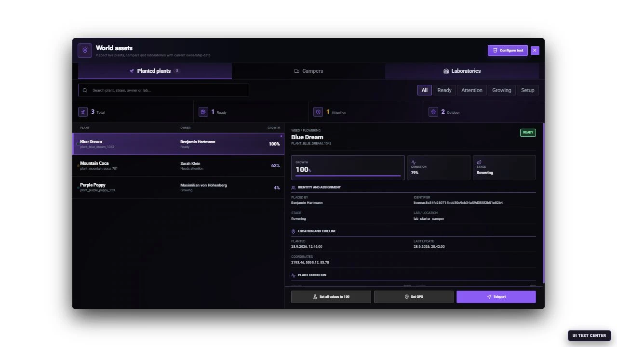Click the leaf icon in the Stage card
Screen dimensions: 617x347
click(x=479, y=162)
